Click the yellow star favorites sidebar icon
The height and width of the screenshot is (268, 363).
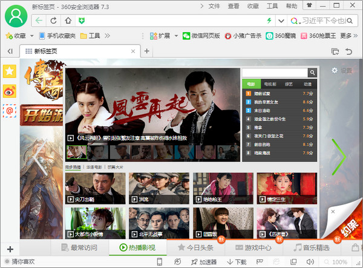[x=10, y=71]
